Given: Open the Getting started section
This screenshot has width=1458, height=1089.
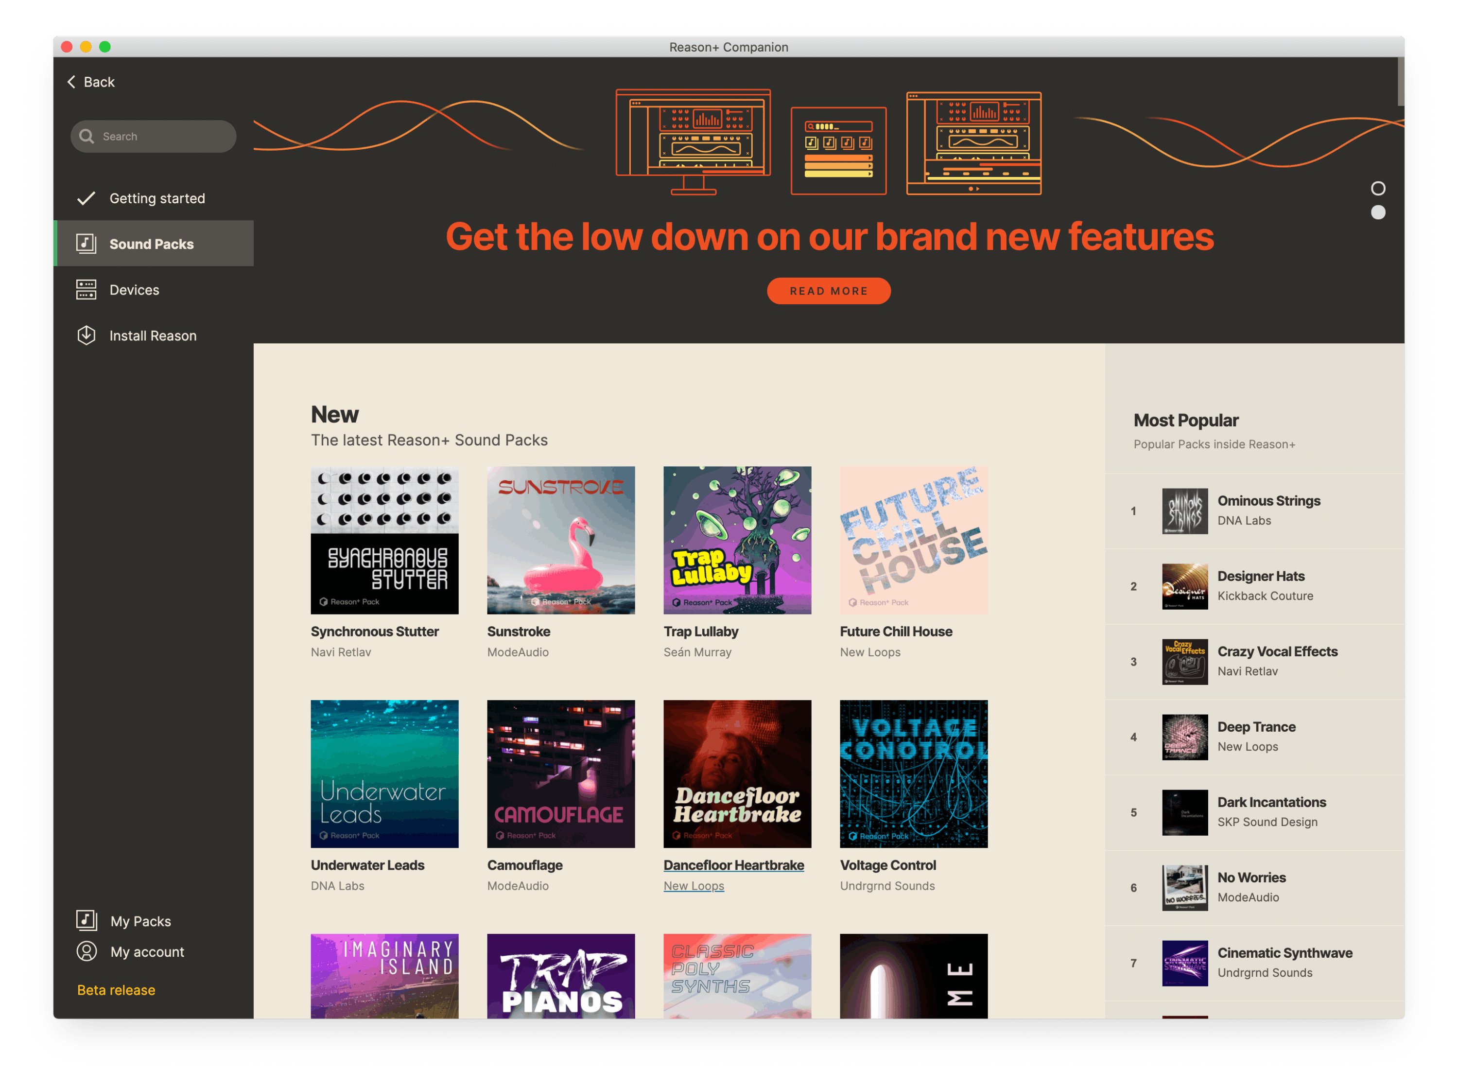Looking at the screenshot, I should click(157, 198).
